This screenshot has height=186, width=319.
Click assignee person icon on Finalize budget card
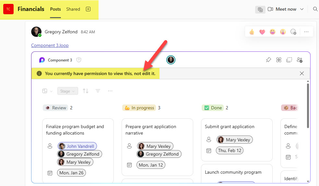(50, 146)
